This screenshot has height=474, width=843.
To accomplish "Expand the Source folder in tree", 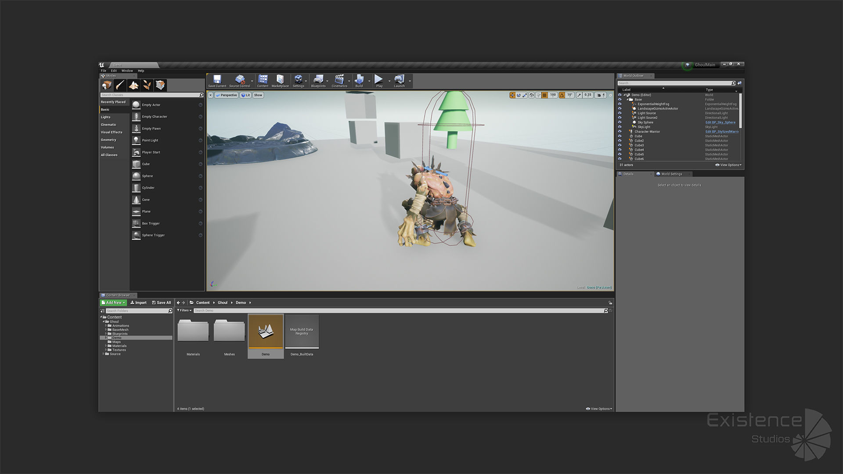I will tap(104, 354).
